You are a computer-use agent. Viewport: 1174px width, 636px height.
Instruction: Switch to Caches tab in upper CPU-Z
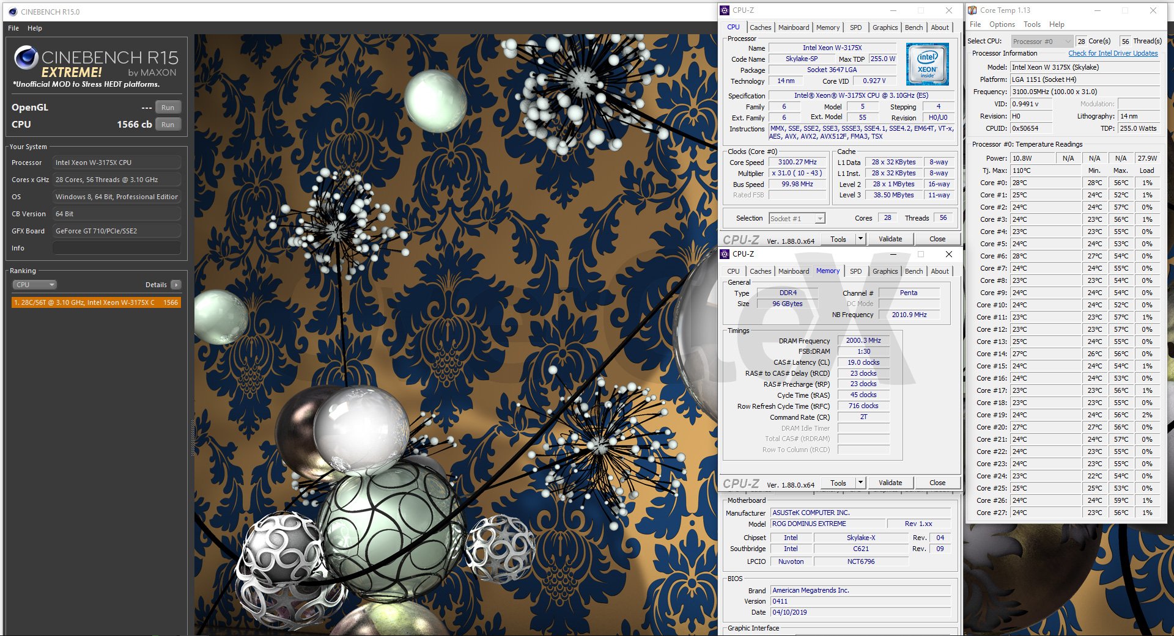coord(760,27)
